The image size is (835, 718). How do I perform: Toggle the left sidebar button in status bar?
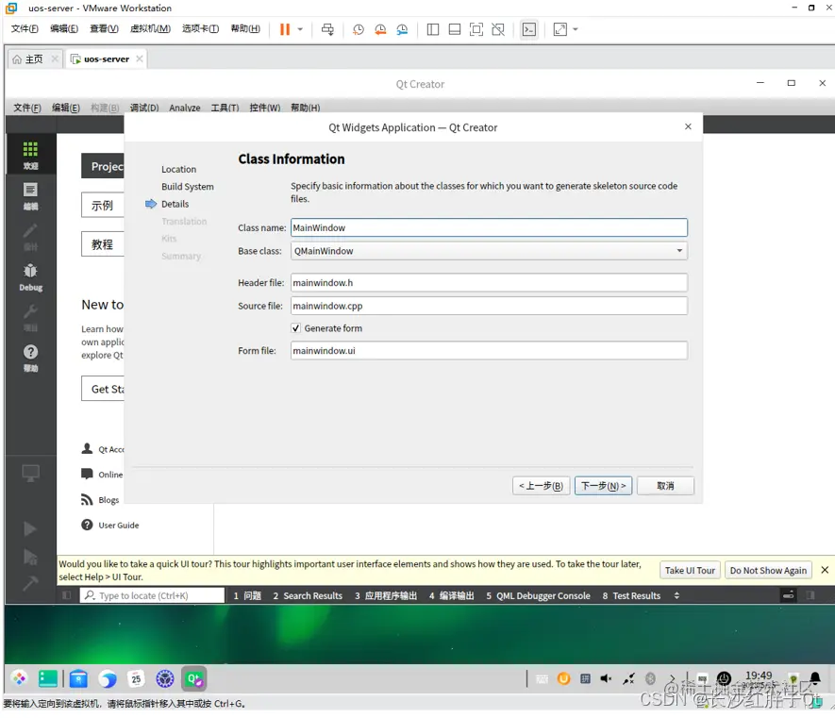point(67,595)
